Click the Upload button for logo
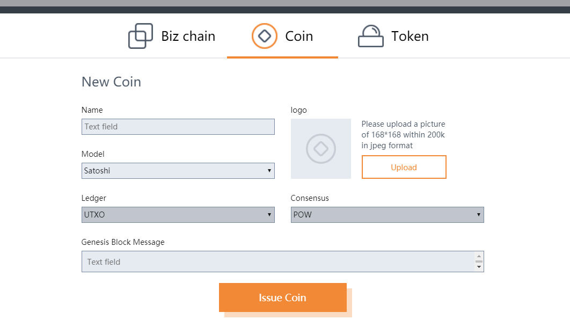 tap(404, 167)
